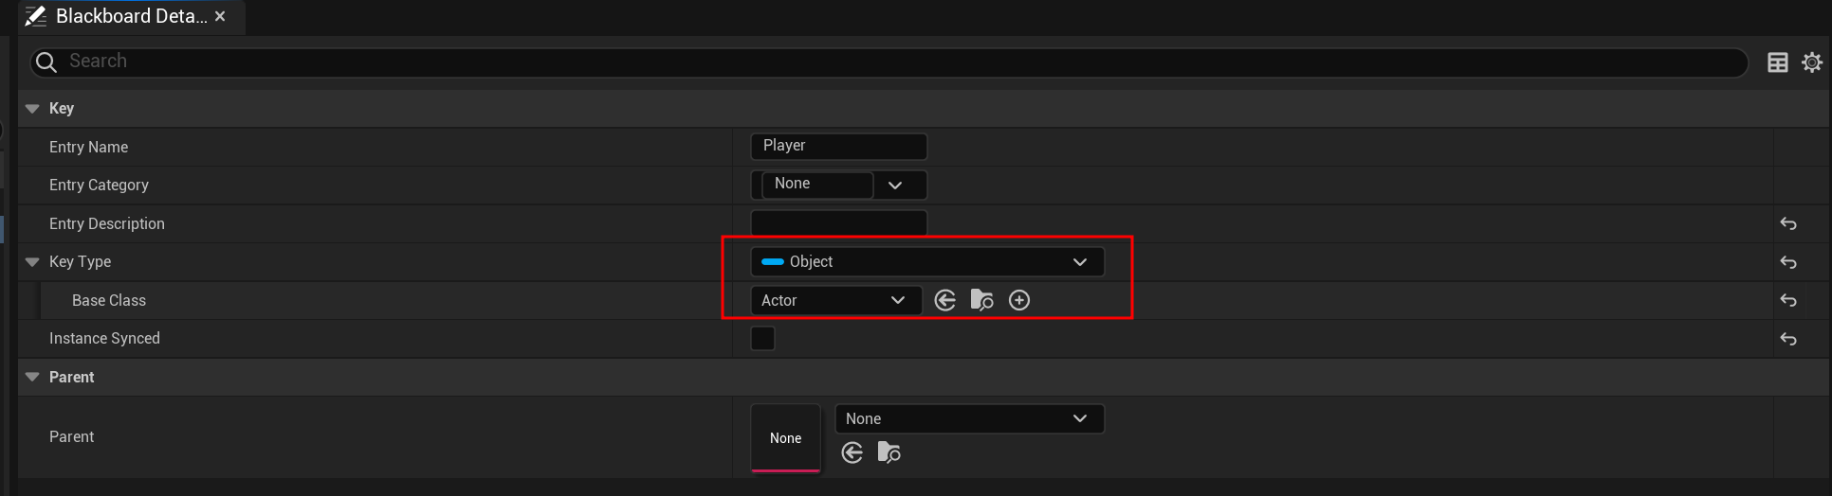Open the Parent None asset dropdown
Image resolution: width=1832 pixels, height=496 pixels.
[969, 418]
